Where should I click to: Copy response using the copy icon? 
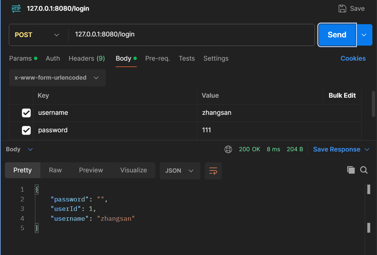[351, 170]
